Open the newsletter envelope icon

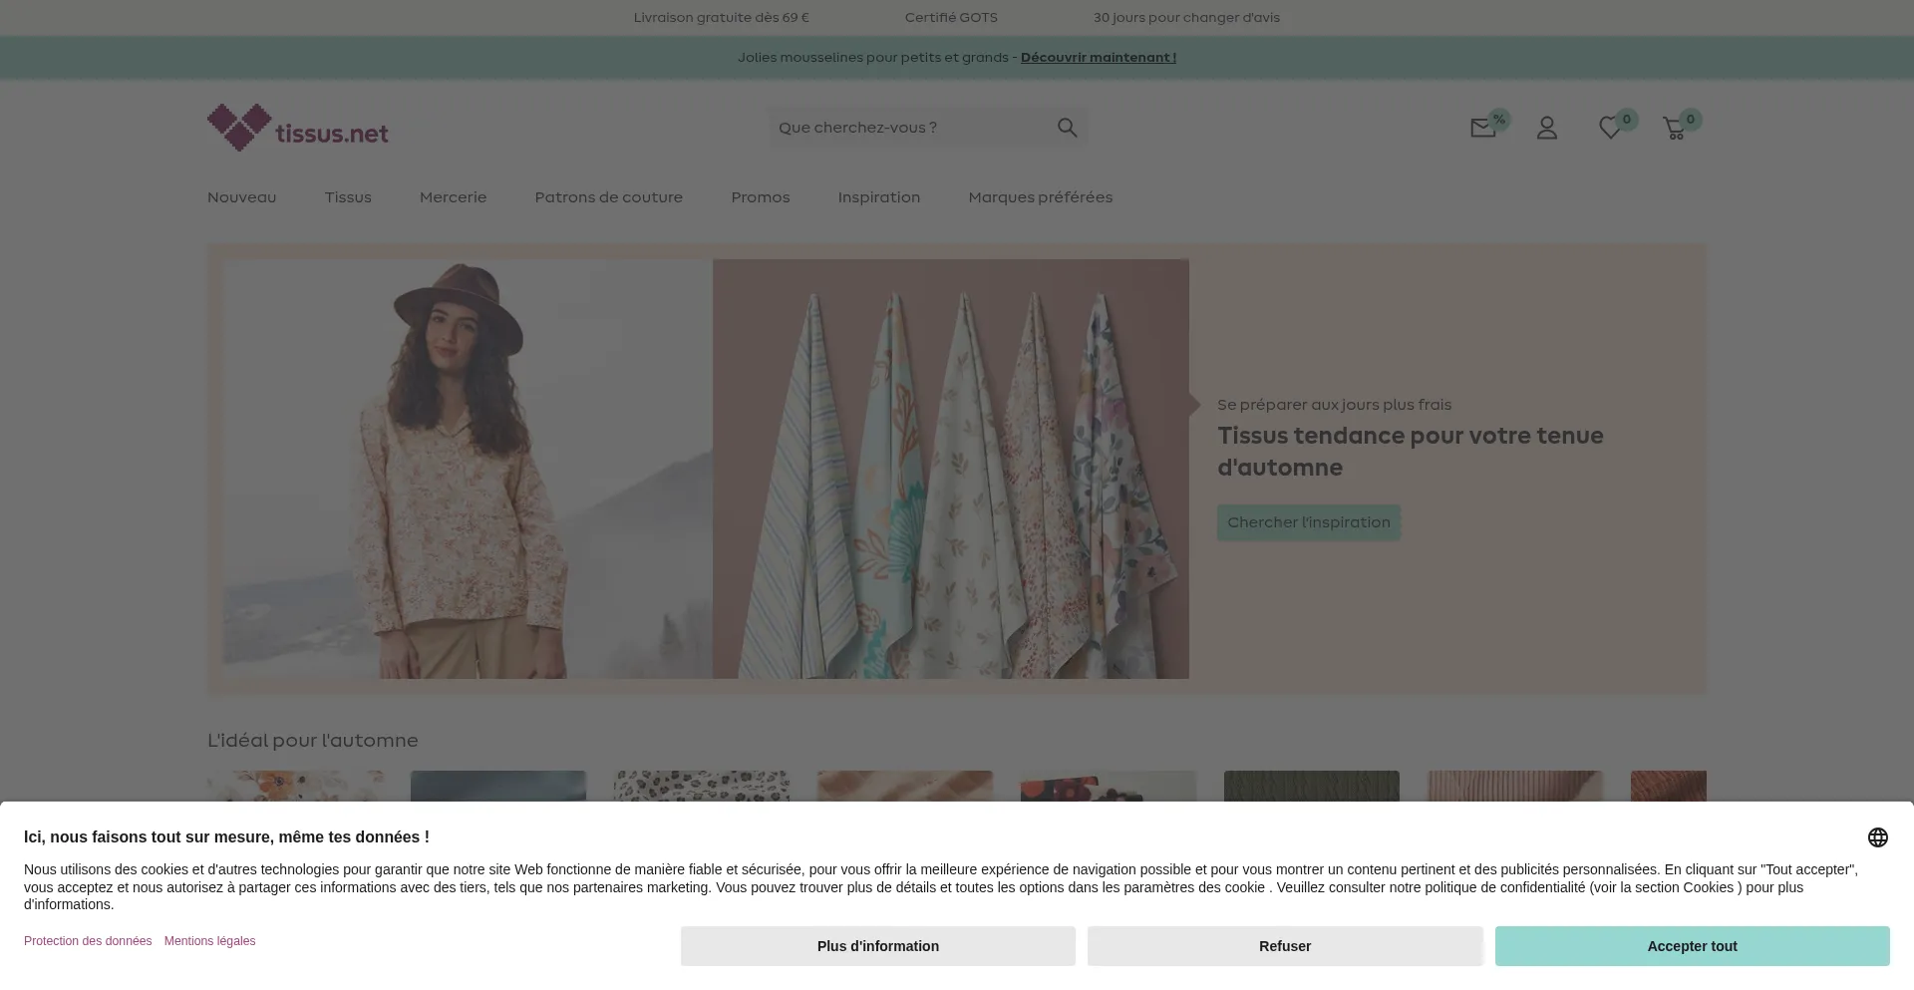tap(1483, 128)
